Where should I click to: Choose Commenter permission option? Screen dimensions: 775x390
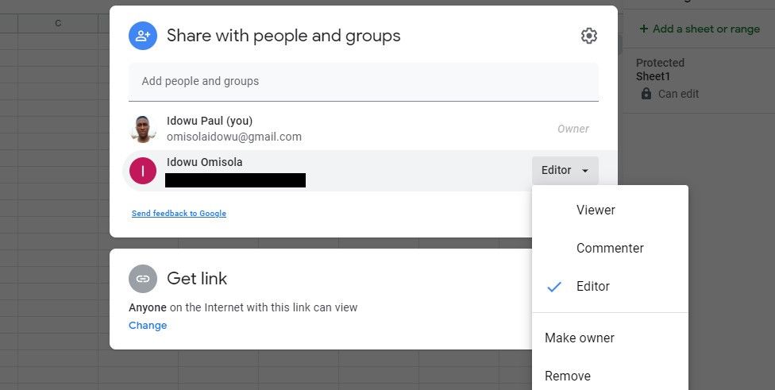(x=610, y=249)
